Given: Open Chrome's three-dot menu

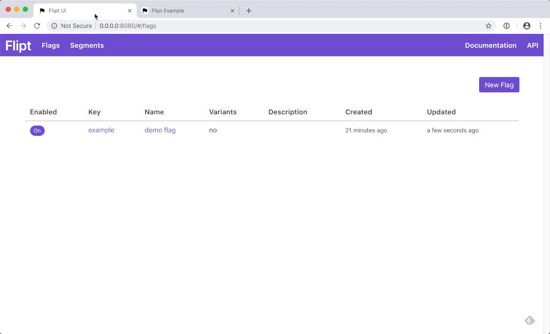Looking at the screenshot, I should pos(540,26).
